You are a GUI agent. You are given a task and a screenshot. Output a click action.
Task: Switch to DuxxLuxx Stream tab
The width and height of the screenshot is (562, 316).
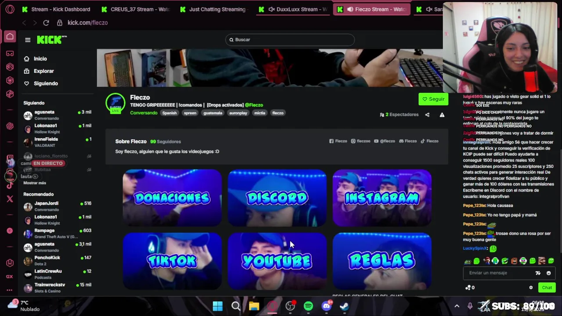(293, 9)
